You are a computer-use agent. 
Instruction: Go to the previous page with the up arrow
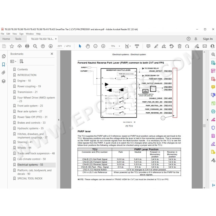click(x=43, y=46)
